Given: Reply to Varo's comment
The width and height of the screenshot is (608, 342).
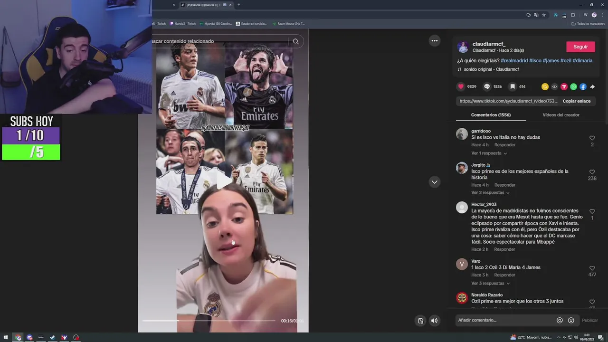Looking at the screenshot, I should point(504,275).
